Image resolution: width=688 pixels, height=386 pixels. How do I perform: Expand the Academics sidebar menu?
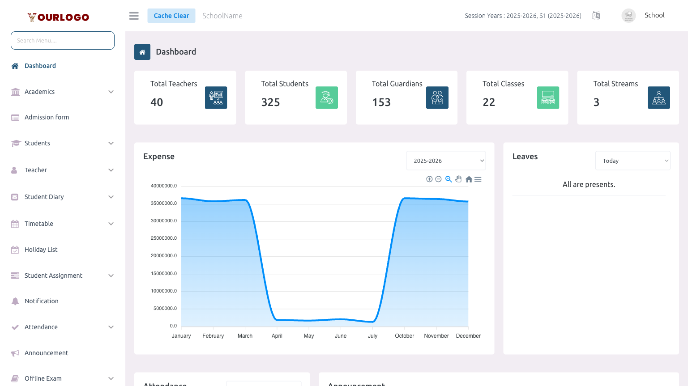pyautogui.click(x=63, y=92)
